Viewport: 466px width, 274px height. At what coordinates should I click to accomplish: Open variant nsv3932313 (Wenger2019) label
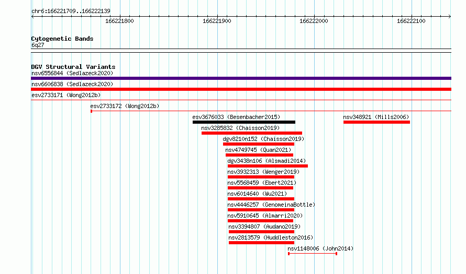click(263, 172)
